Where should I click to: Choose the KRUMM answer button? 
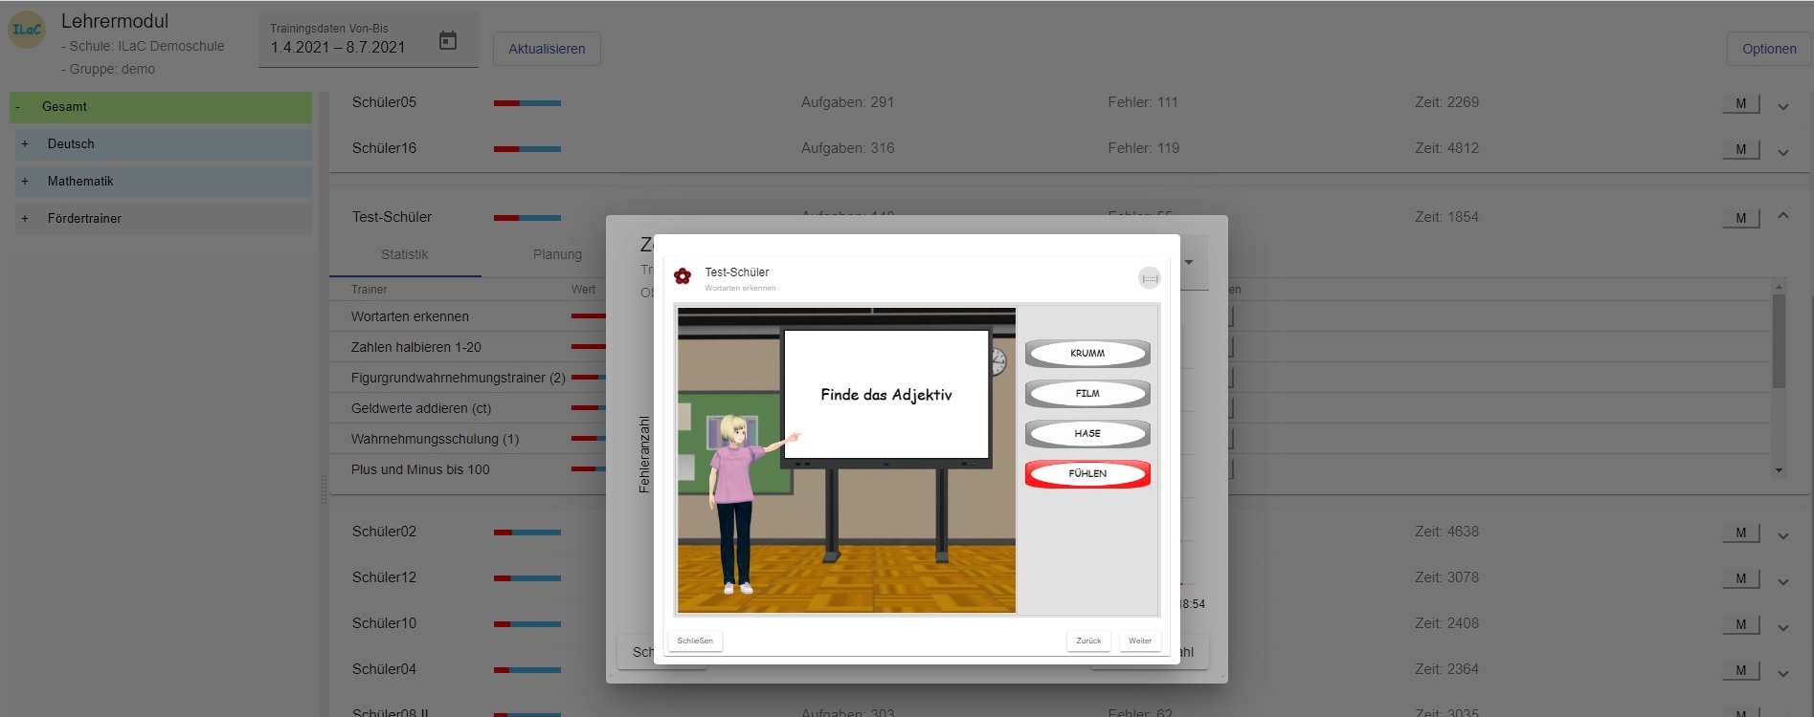(x=1087, y=354)
